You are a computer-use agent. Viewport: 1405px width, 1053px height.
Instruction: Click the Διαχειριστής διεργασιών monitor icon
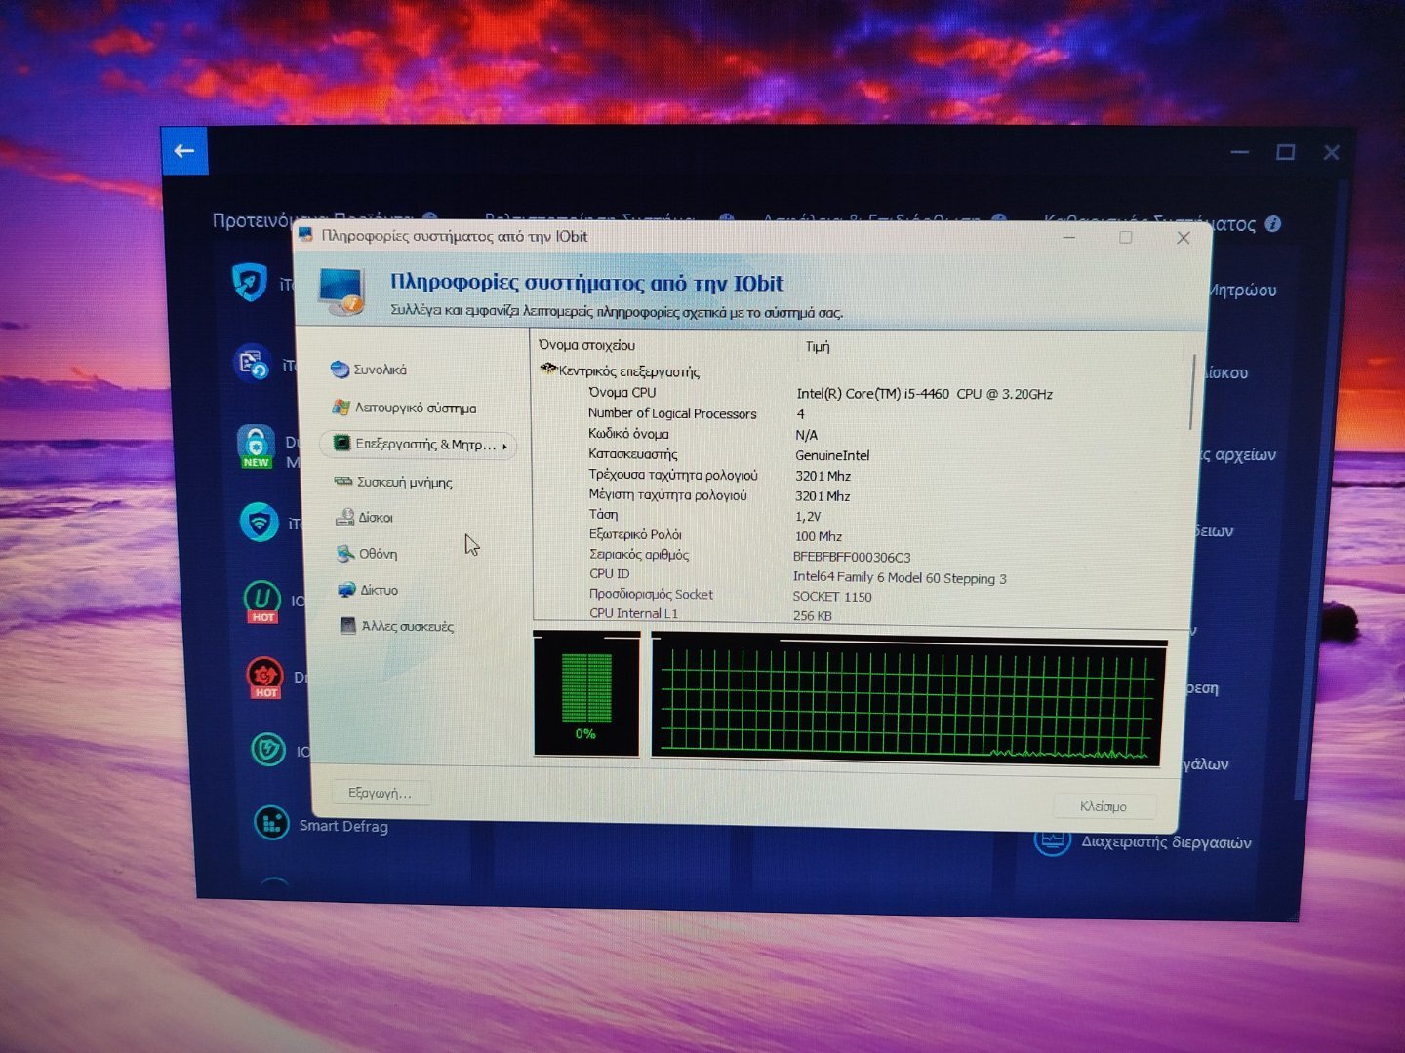click(x=1052, y=839)
